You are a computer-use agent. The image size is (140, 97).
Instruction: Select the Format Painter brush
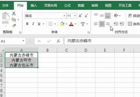pos(14,26)
